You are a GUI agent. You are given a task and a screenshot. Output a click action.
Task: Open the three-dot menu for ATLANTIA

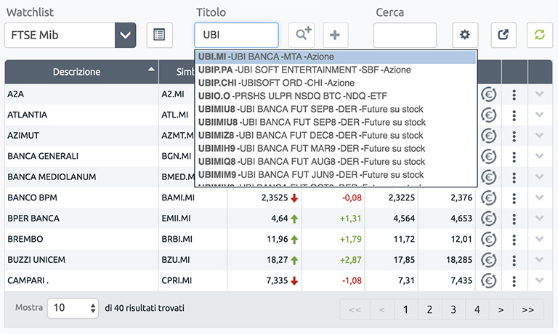[x=514, y=115]
